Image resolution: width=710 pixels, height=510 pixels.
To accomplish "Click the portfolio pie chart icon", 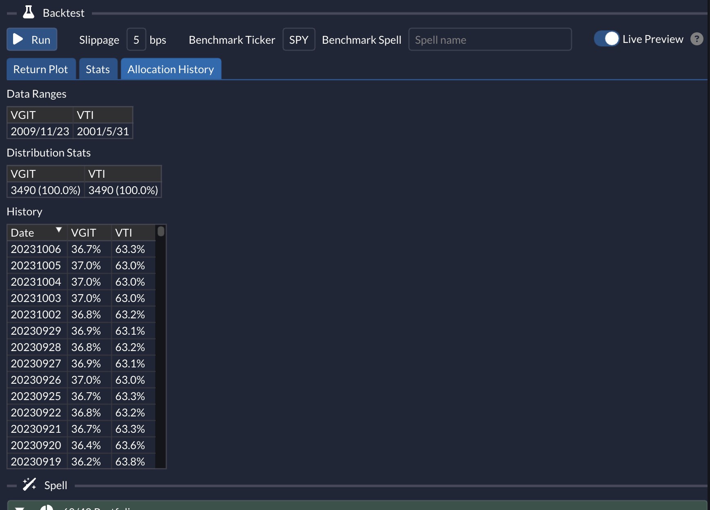I will click(x=47, y=508).
